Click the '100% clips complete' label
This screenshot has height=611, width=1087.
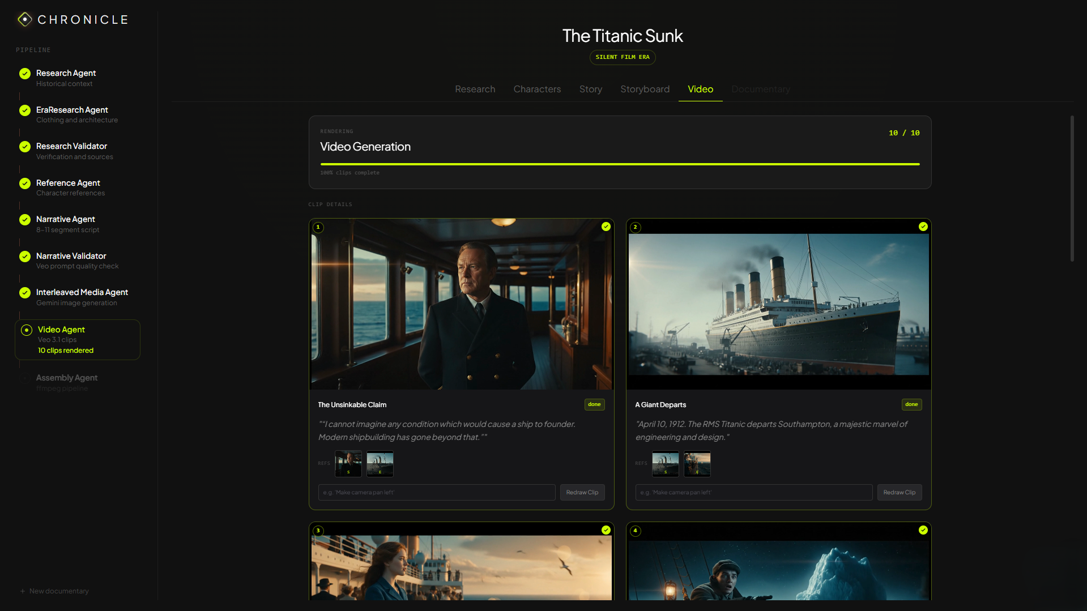click(349, 173)
